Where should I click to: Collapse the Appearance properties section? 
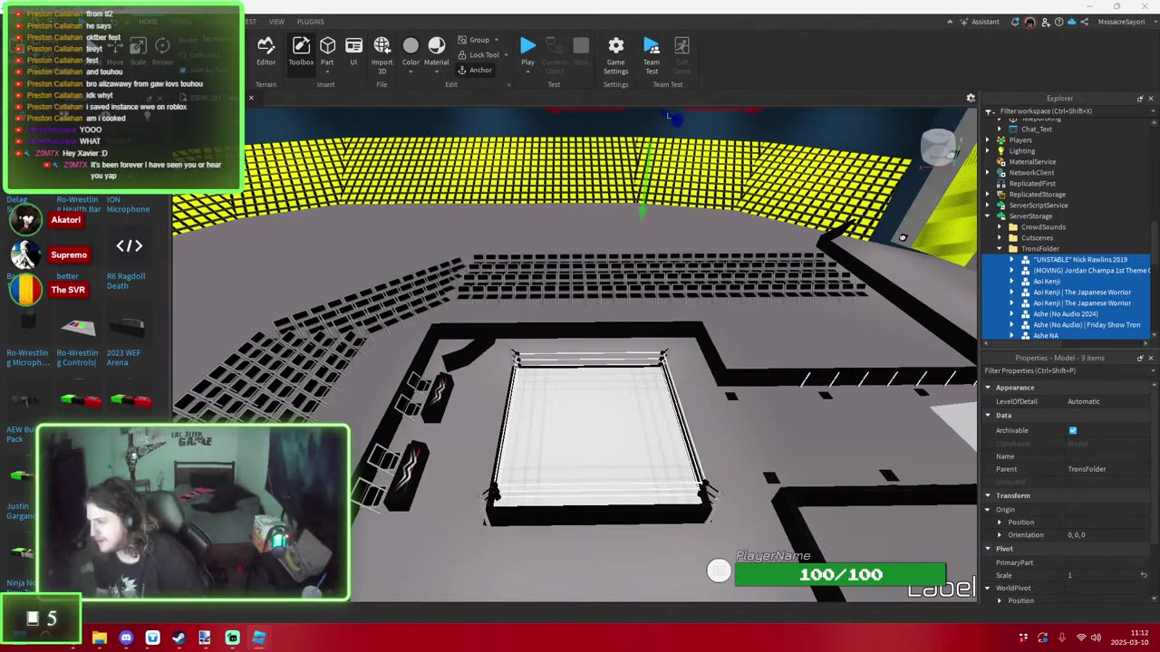989,388
